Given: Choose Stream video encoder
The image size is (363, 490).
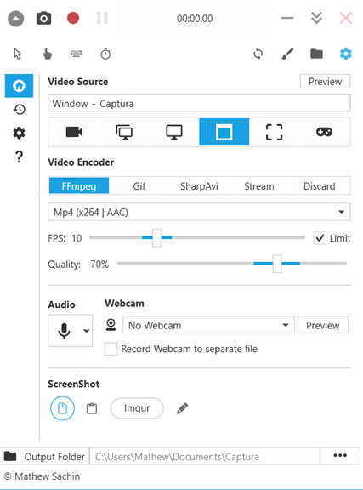Looking at the screenshot, I should (x=259, y=186).
